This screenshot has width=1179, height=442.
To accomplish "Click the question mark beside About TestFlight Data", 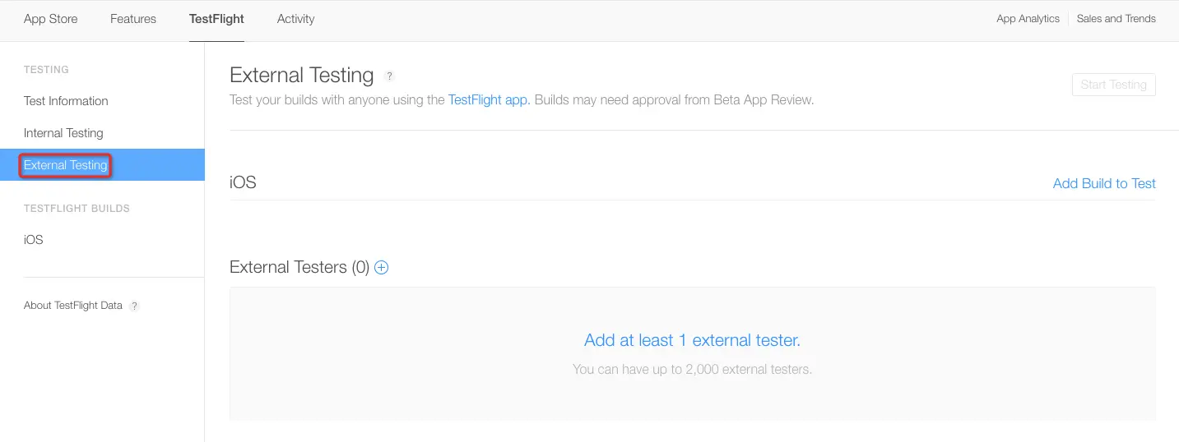I will [134, 306].
